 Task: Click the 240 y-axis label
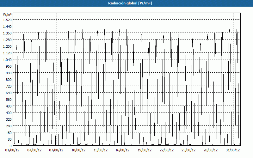tap(9, 126)
